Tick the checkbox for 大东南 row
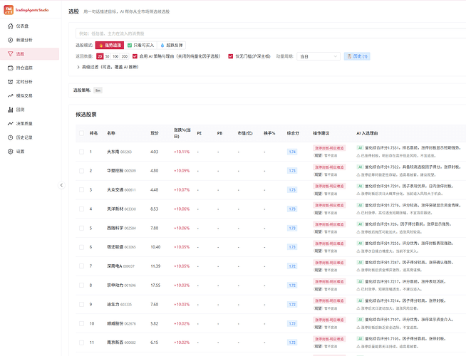466x356 pixels. [x=81, y=152]
